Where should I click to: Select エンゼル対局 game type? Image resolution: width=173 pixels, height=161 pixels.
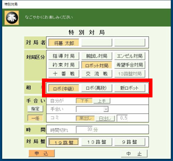[130, 56]
